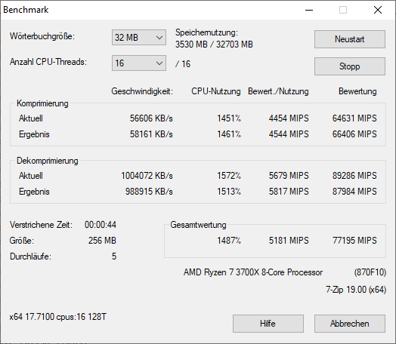Select the Gesamtwertung 77195 MIPS value
This screenshot has height=344, width=396.
point(354,241)
